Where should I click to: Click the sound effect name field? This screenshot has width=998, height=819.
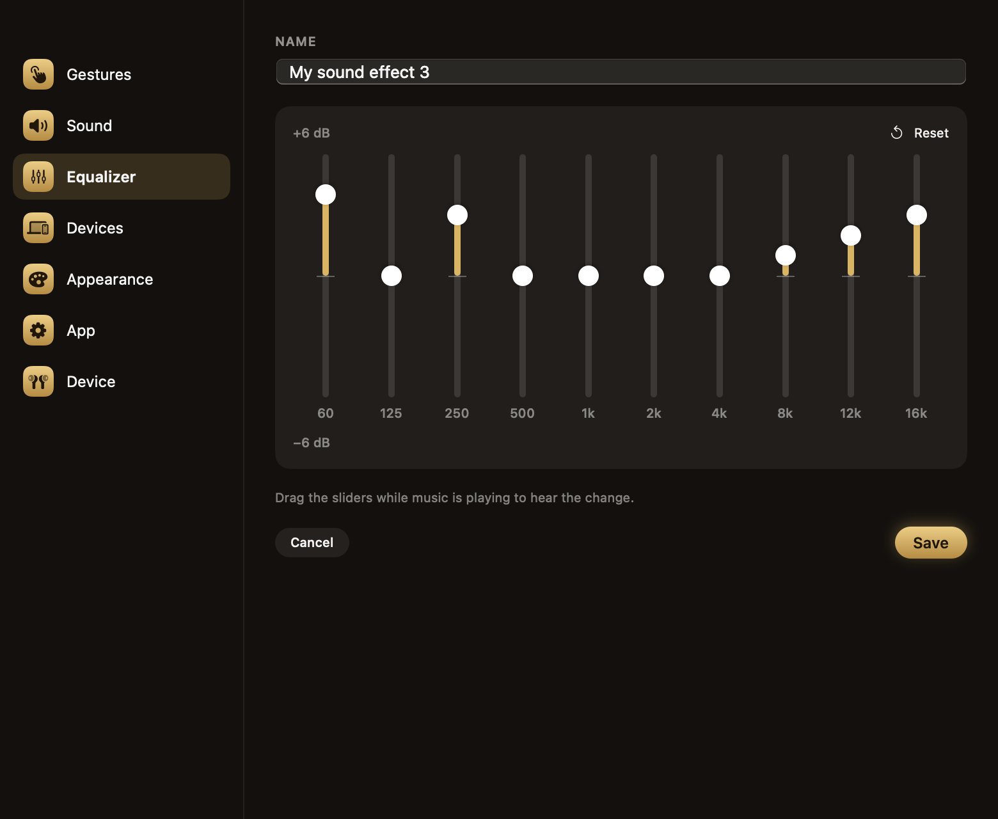click(x=621, y=72)
